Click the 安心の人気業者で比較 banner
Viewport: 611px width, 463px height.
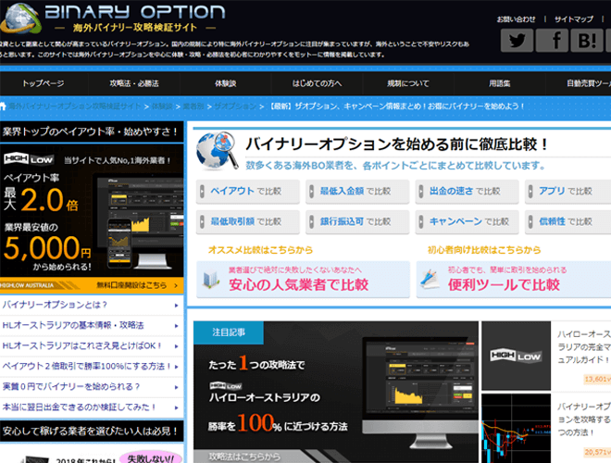click(303, 280)
